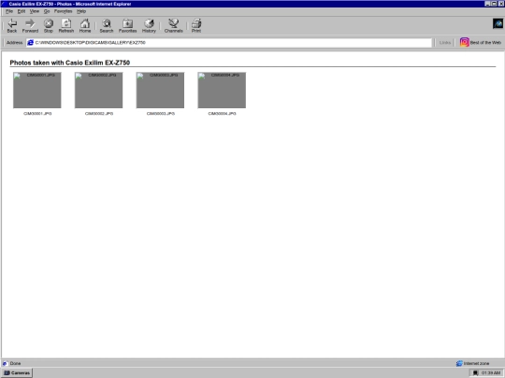Open the Help menu
Screen dimensions: 505x378
point(81,11)
